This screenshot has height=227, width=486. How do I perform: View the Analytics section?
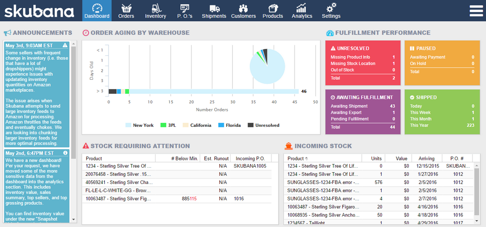click(x=302, y=11)
